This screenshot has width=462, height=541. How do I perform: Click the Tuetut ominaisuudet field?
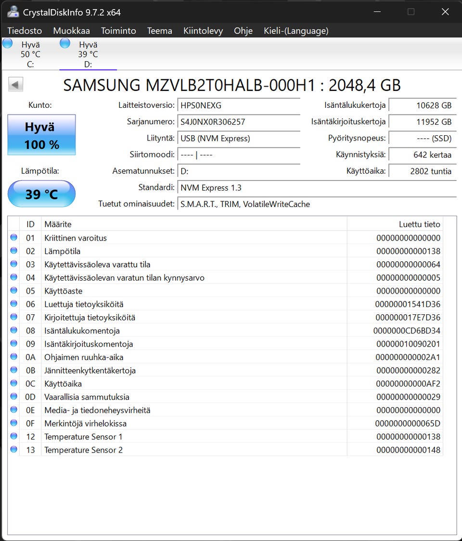317,204
